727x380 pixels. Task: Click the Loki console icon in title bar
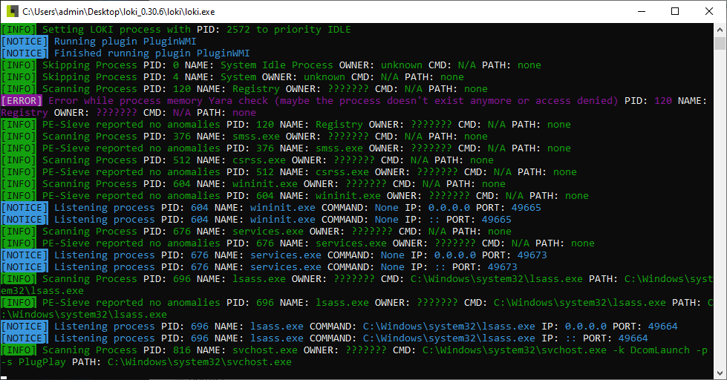(13, 11)
